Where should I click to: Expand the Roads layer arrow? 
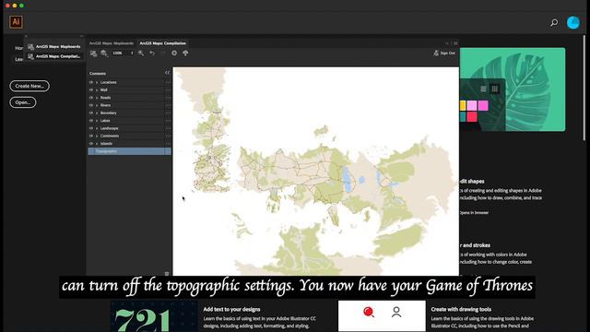(97, 98)
